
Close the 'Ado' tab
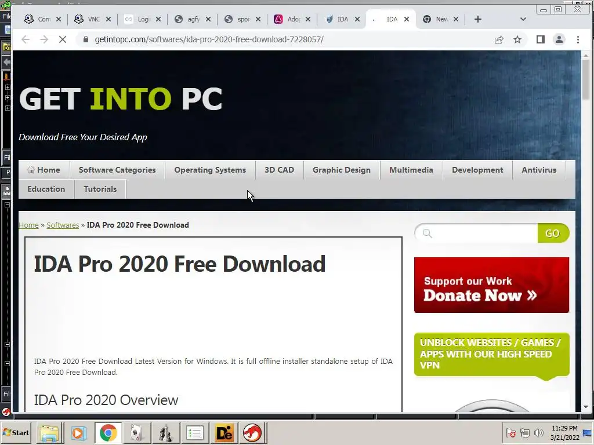(308, 19)
